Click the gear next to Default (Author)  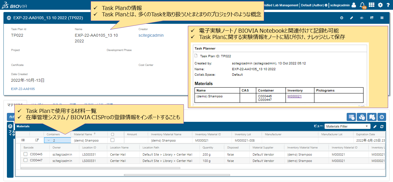point(326,5)
